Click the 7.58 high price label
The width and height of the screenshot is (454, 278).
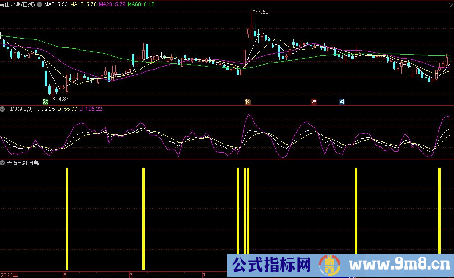[263, 12]
